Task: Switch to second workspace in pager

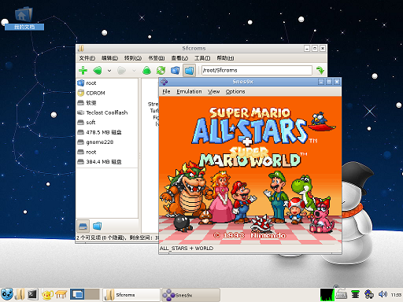Action: point(92,294)
